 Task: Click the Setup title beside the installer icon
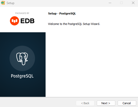tap(10, 3)
